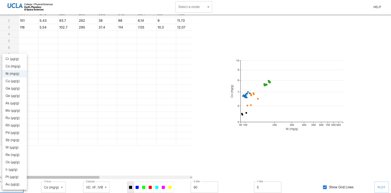Click cell with value 11.73
The height and width of the screenshot is (193, 391).
(184, 21)
